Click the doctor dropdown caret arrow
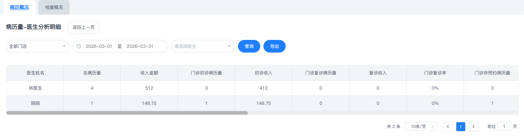524x139 pixels. (229, 46)
